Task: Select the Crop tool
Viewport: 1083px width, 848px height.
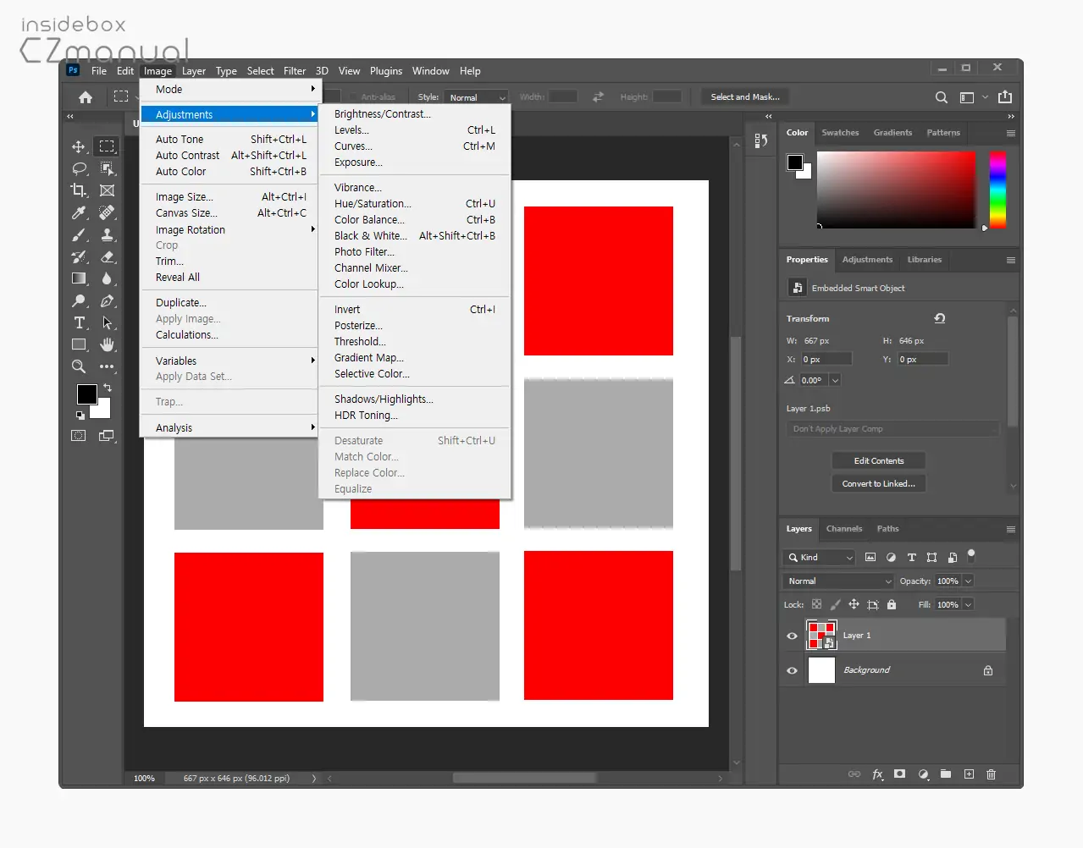Action: (x=79, y=190)
